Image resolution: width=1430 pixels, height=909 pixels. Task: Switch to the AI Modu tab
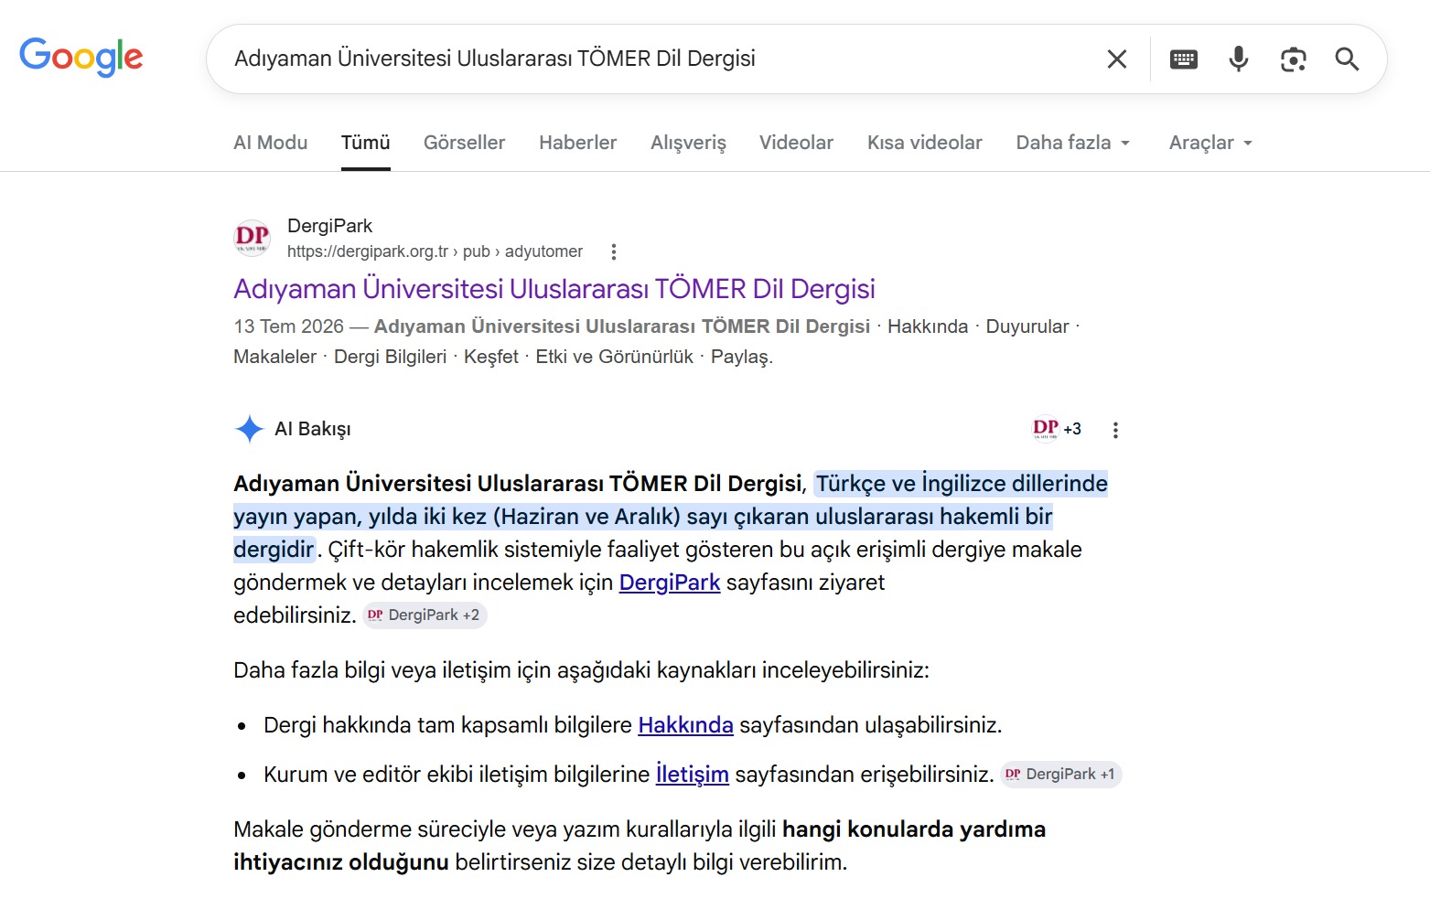click(271, 143)
